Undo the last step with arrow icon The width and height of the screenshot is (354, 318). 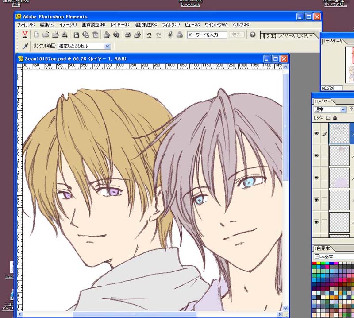click(x=149, y=35)
